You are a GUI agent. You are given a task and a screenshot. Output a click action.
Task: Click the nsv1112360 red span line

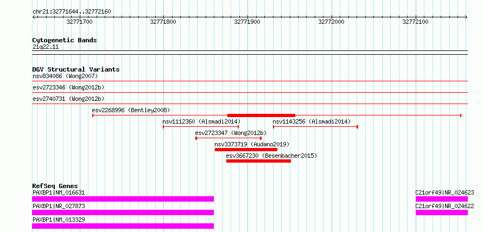tap(201, 127)
